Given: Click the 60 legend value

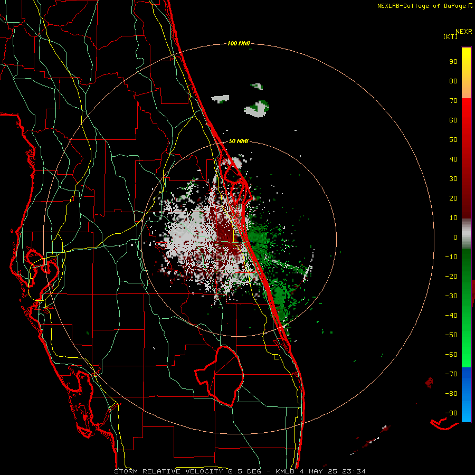Looking at the screenshot, I should 453,120.
